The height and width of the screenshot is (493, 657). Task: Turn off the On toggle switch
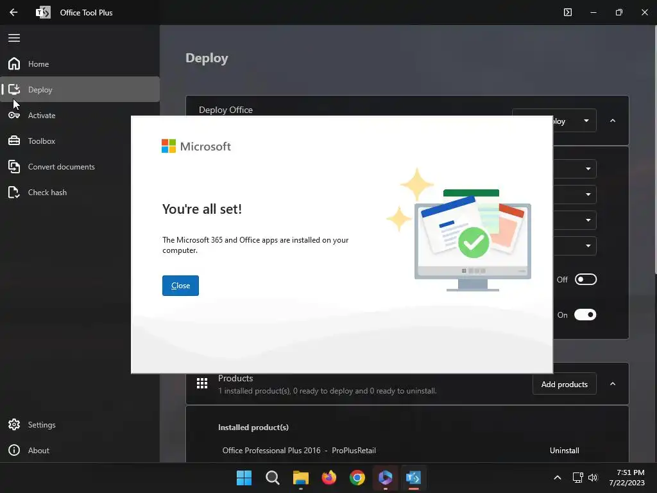coord(585,315)
